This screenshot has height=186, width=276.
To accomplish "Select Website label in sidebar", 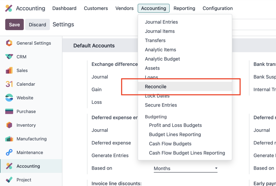I will point(25,98).
